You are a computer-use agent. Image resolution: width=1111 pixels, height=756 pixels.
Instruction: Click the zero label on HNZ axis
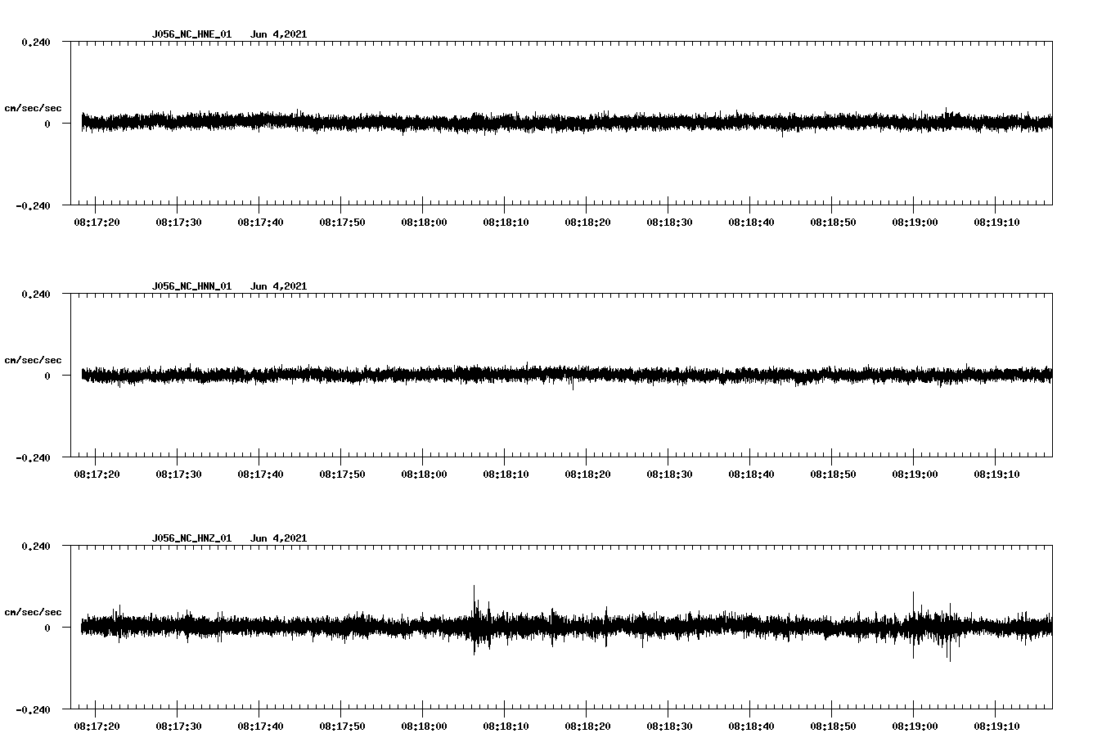(47, 628)
